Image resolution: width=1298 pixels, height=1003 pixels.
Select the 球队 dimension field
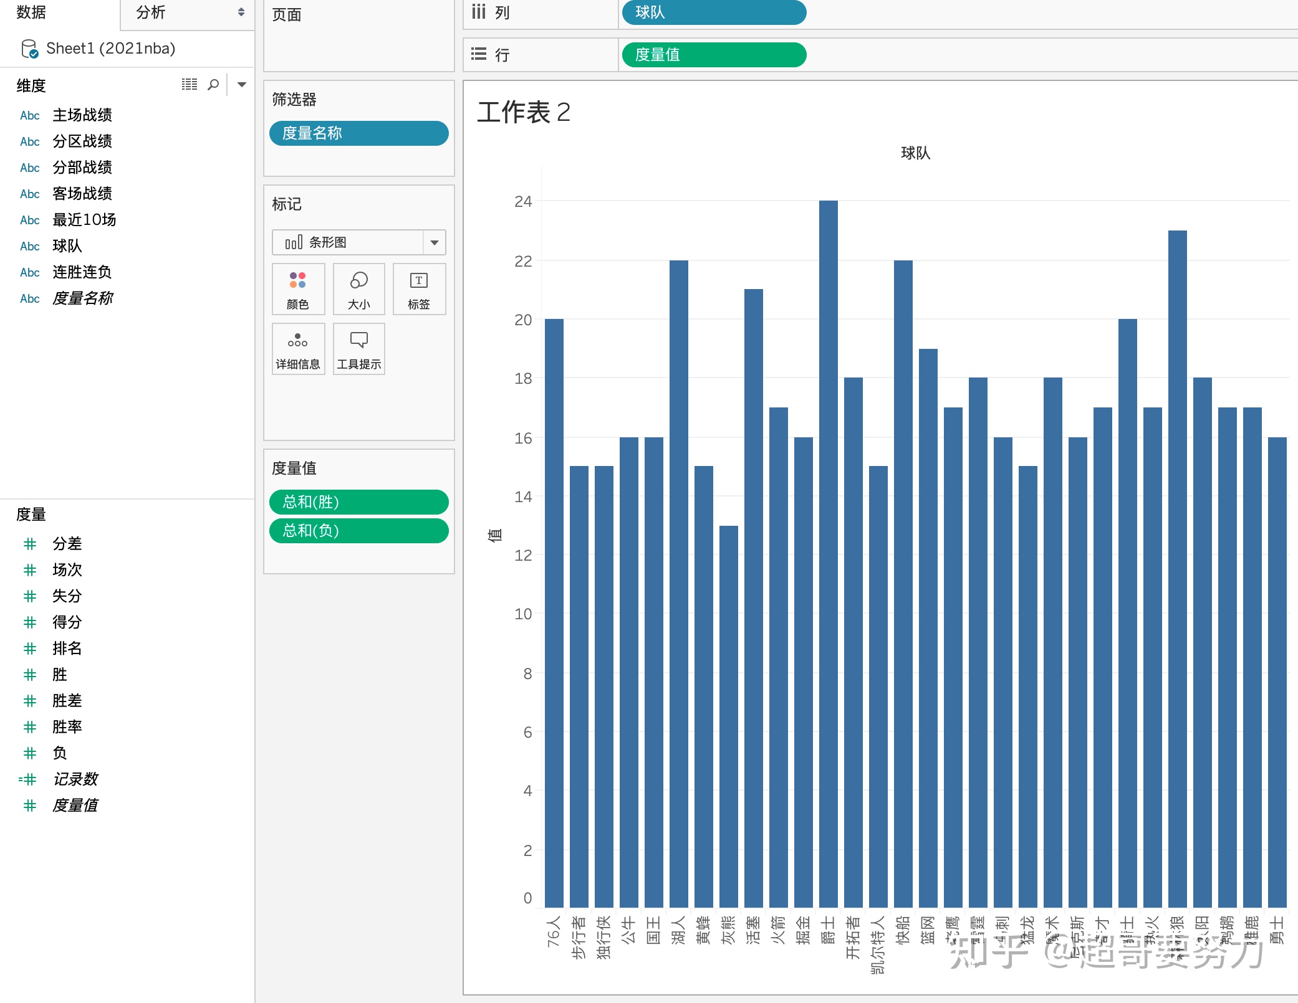point(67,246)
